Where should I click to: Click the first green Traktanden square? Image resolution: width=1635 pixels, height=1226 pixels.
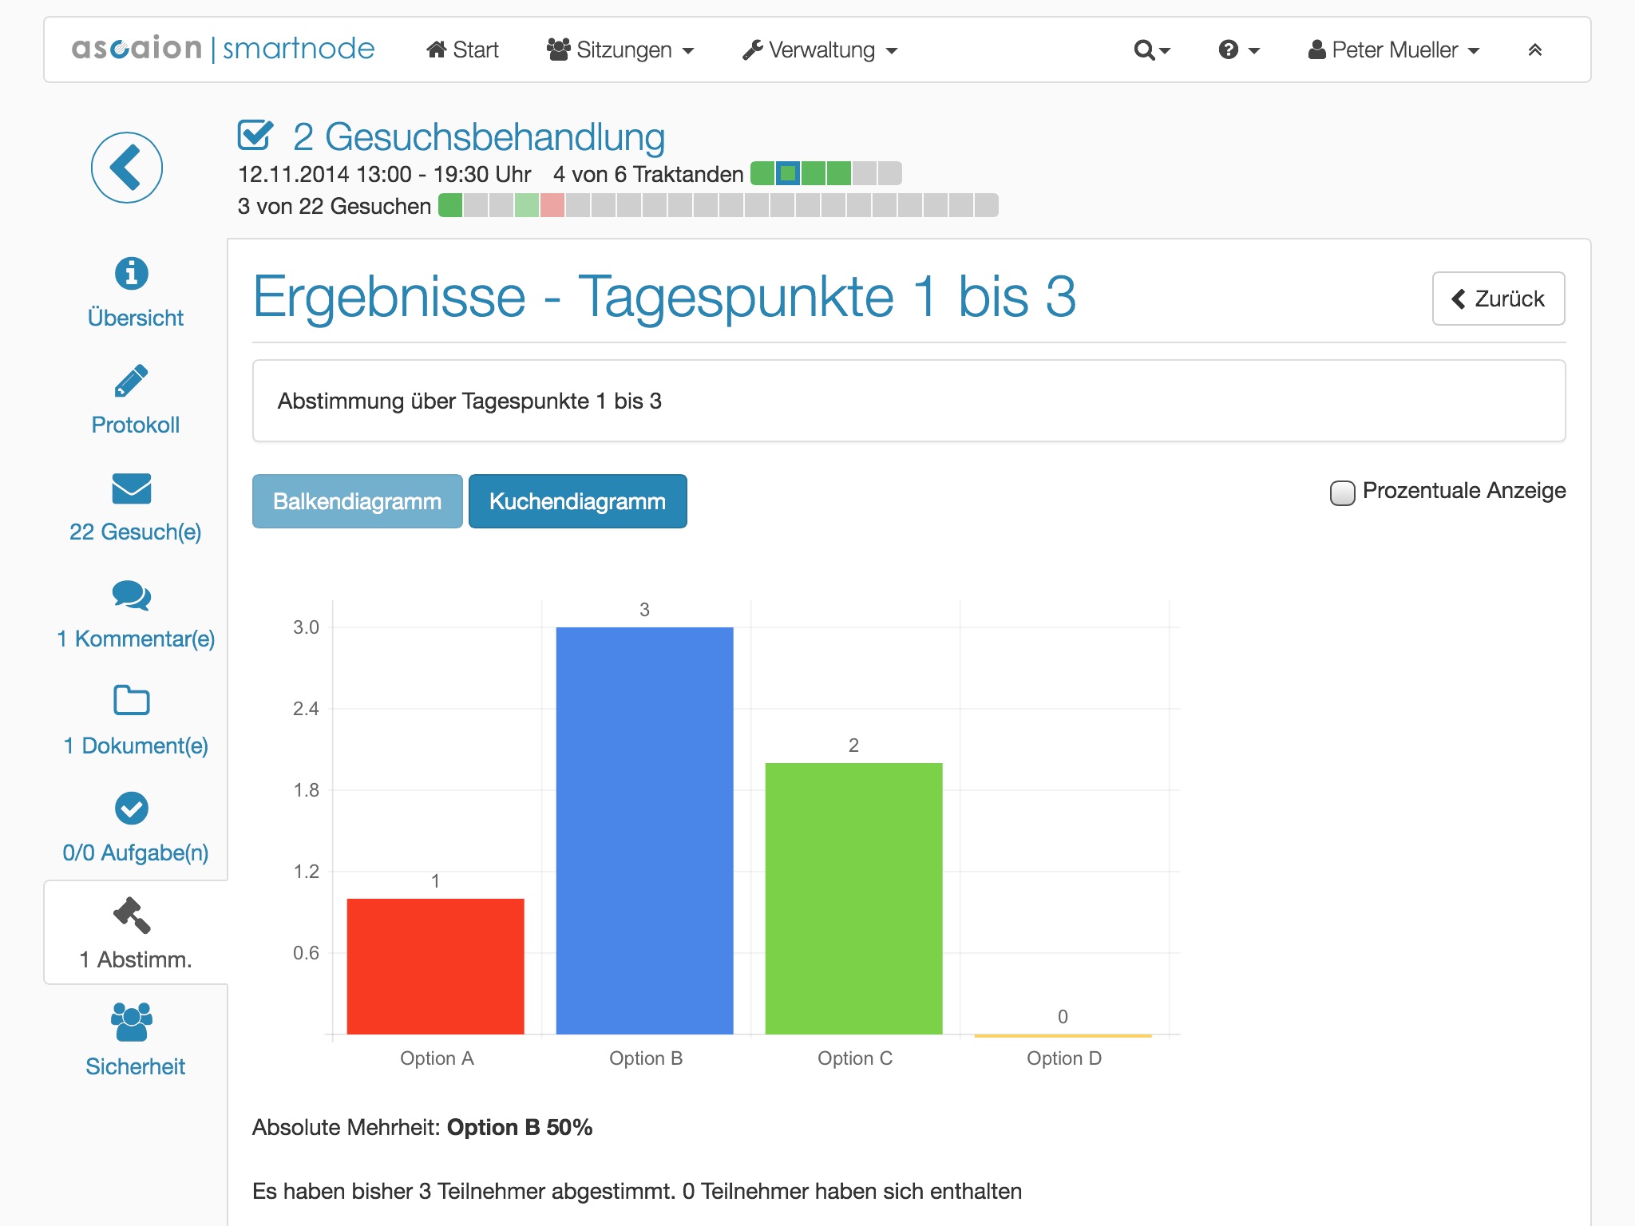pyautogui.click(x=762, y=173)
